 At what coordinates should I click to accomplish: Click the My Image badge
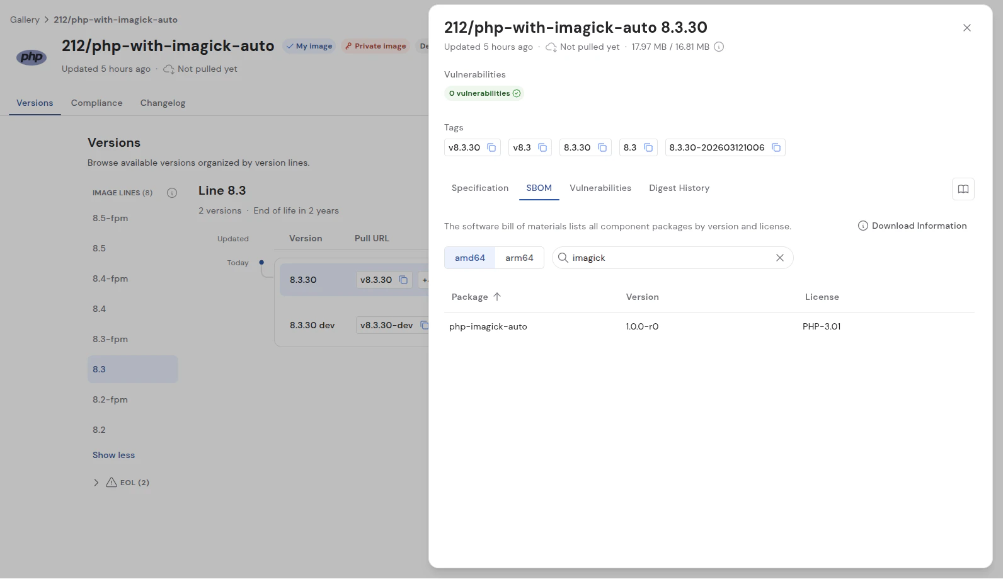click(x=309, y=46)
